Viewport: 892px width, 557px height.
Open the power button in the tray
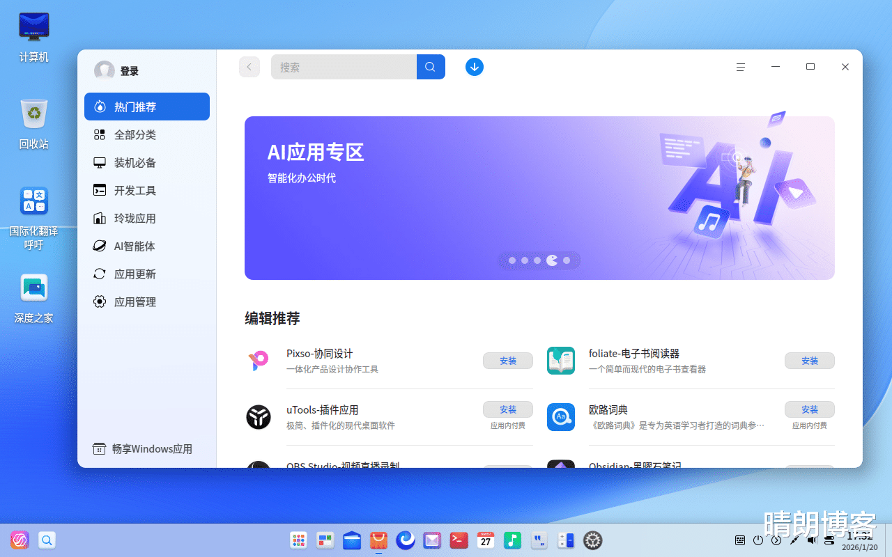(x=758, y=540)
